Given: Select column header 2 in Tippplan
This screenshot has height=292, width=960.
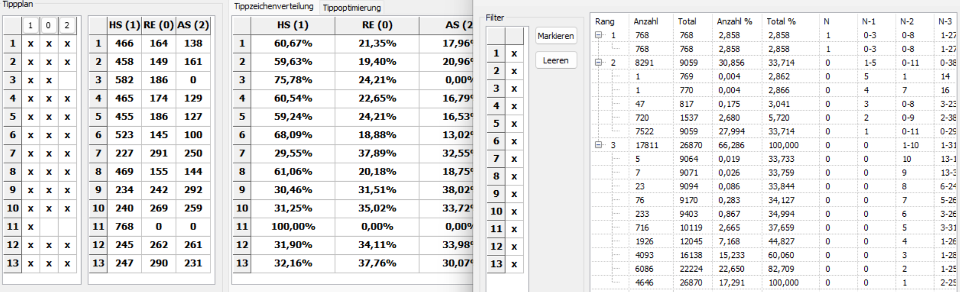Looking at the screenshot, I should pos(67,25).
